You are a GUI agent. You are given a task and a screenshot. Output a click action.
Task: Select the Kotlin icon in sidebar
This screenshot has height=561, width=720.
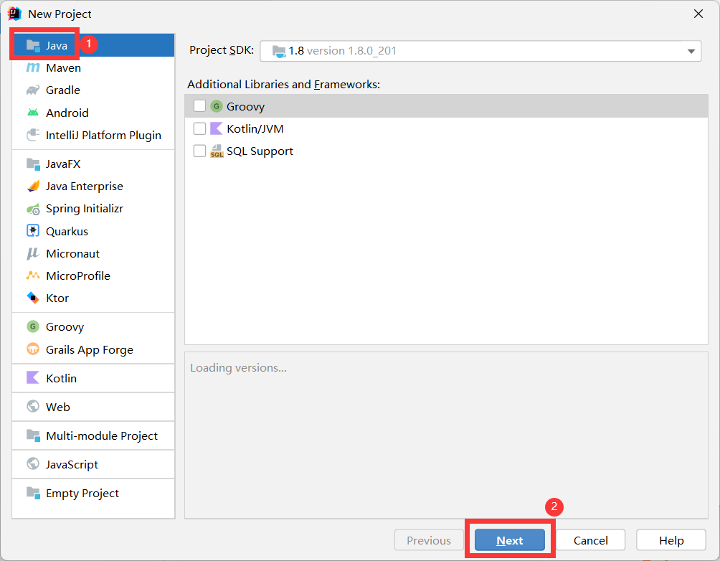coord(33,378)
